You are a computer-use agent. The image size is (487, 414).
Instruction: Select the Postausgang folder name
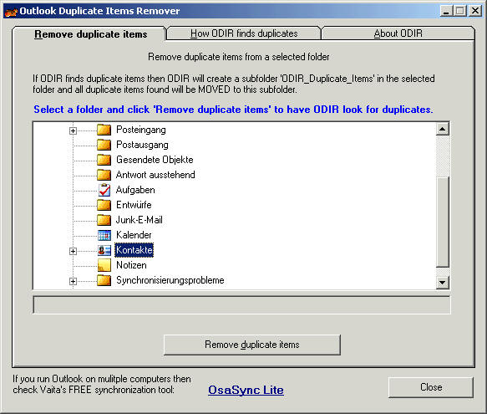[x=142, y=145]
